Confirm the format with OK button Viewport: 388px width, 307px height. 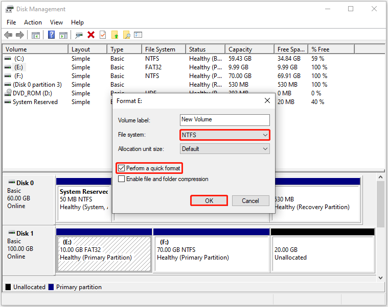tap(209, 200)
